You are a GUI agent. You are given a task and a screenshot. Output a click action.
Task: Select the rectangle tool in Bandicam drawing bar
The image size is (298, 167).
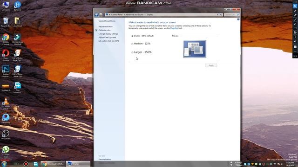pyautogui.click(x=295, y=28)
